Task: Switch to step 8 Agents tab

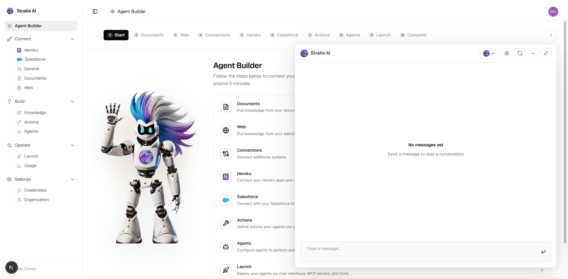Action: click(x=350, y=35)
